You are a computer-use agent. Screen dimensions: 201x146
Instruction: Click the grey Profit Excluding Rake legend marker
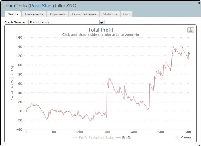coord(76,138)
